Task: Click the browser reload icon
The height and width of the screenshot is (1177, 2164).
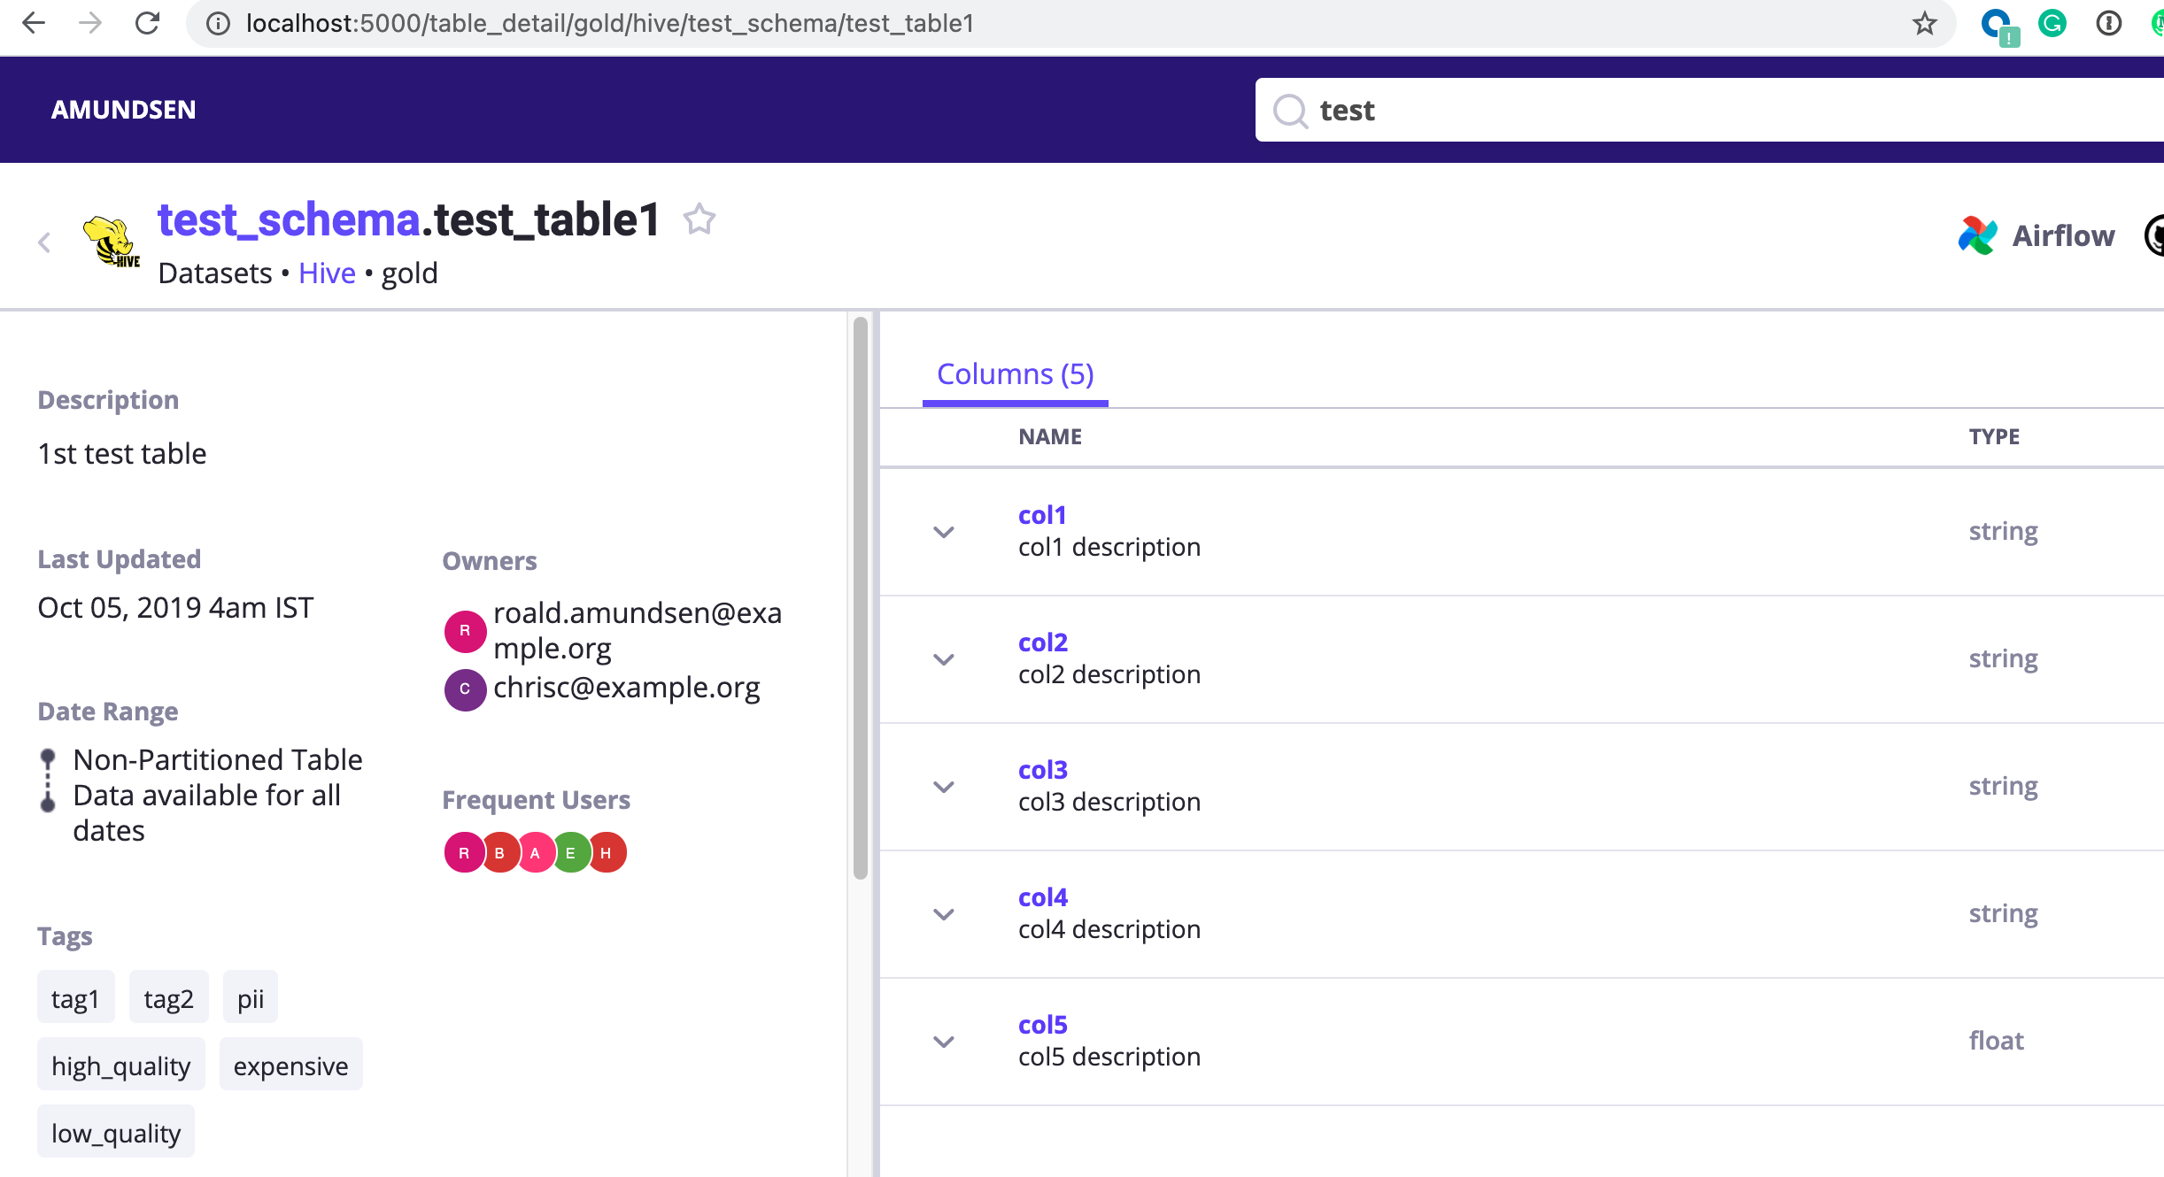Action: (148, 24)
